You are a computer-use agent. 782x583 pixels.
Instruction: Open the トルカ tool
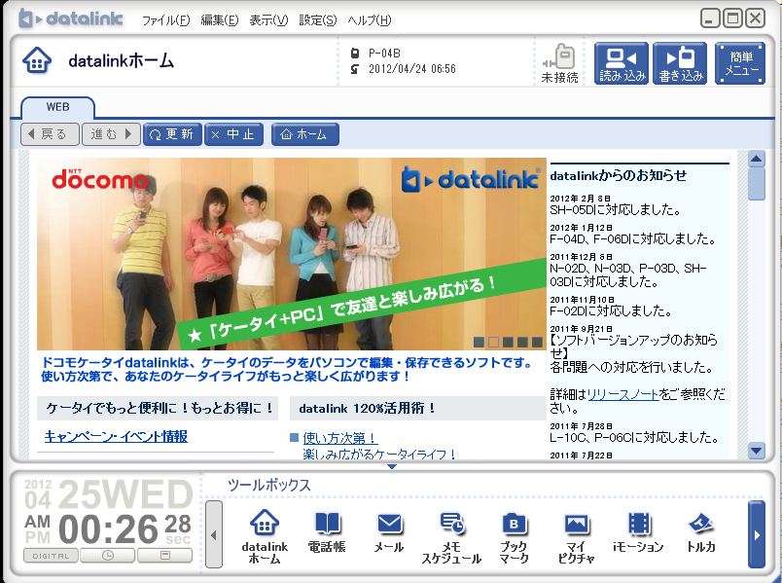700,531
